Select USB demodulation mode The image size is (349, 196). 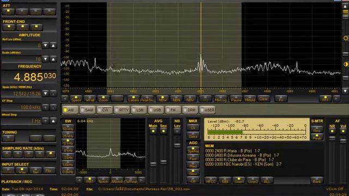coord(156,110)
